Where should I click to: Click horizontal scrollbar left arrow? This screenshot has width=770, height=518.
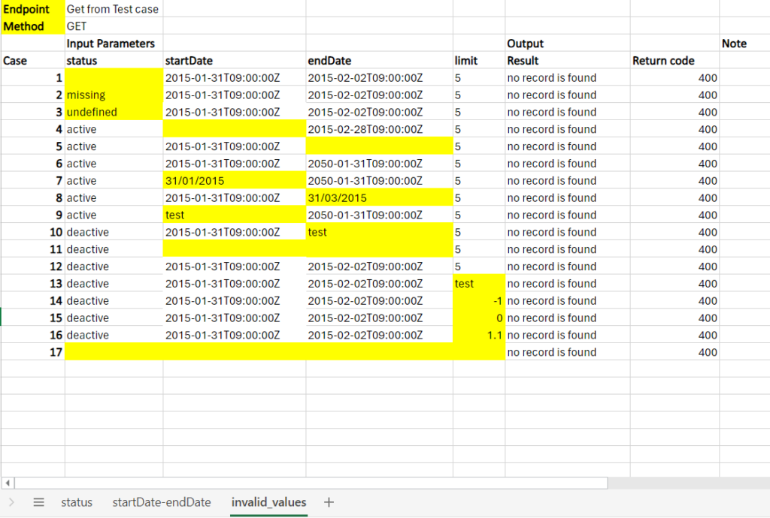(x=8, y=482)
